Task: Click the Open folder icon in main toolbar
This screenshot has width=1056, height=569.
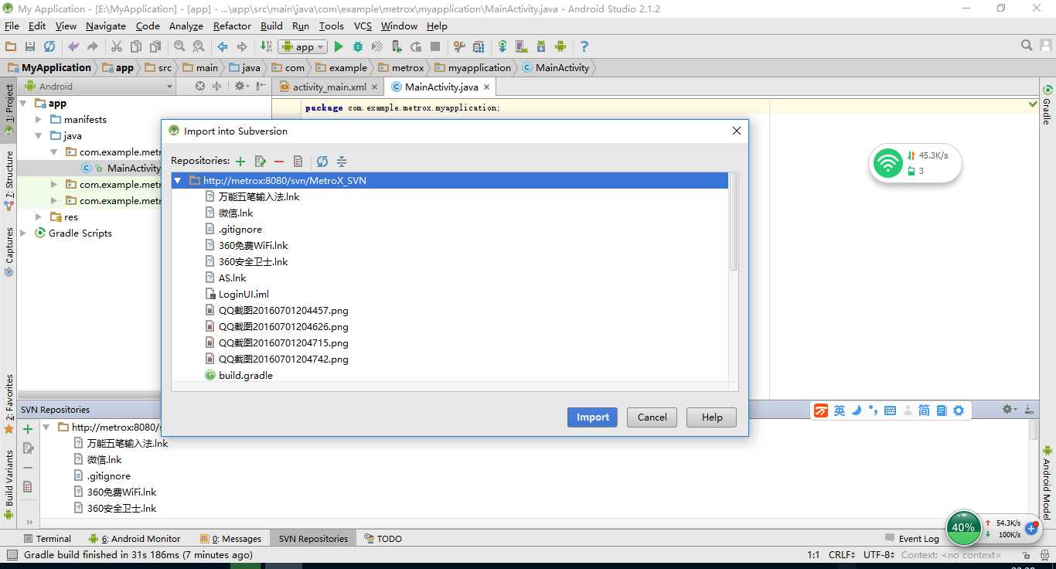Action: [11, 46]
